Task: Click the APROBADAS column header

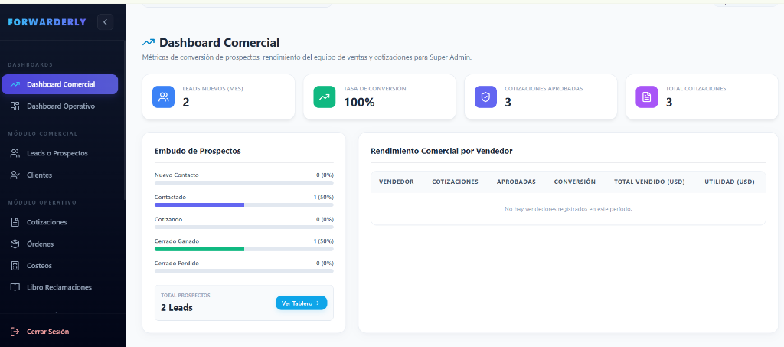Action: point(516,182)
